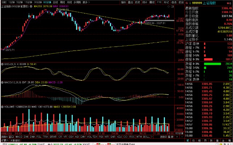
Task: Click the 画线 drawing tools button
Action: point(152,2)
